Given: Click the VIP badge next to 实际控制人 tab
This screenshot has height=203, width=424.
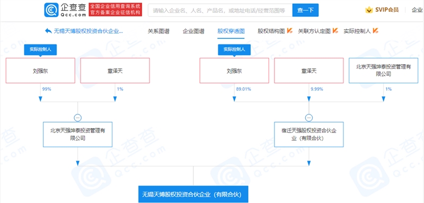Looking at the screenshot, I should point(375,31).
